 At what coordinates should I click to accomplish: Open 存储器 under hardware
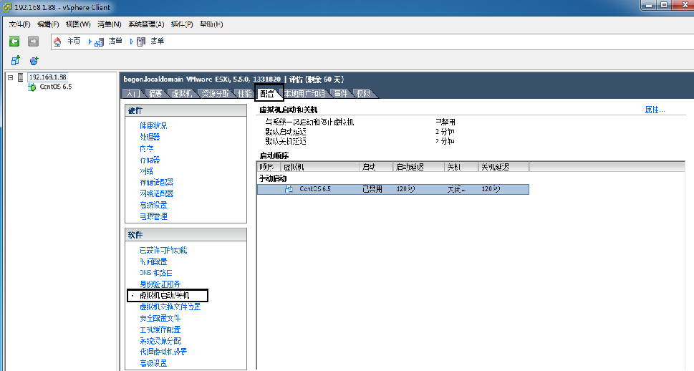[x=150, y=160]
